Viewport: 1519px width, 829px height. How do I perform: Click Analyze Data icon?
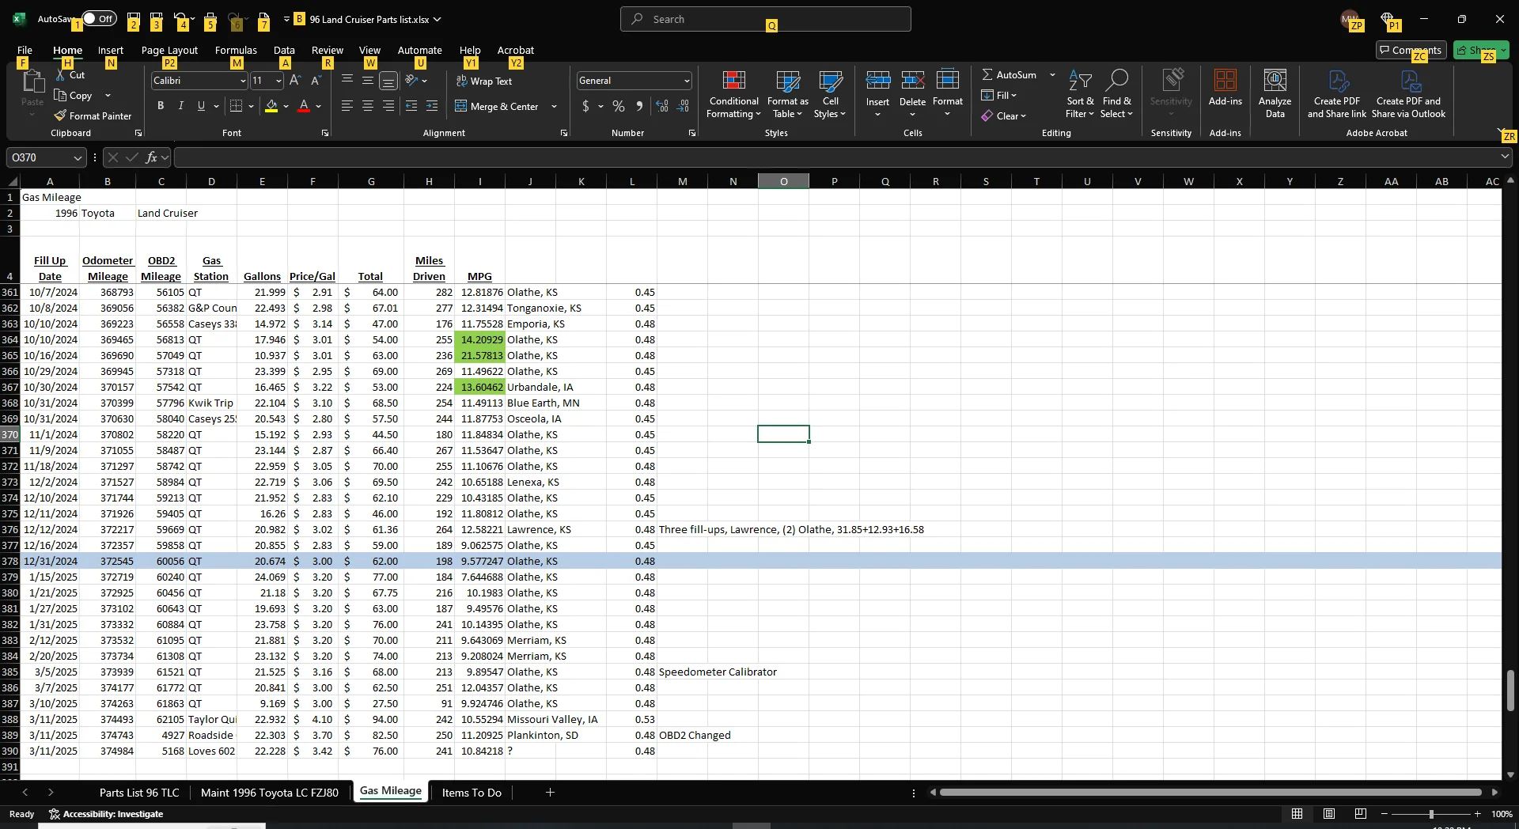pos(1275,81)
